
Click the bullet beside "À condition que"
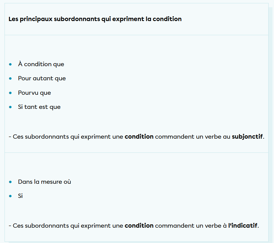pyautogui.click(x=10, y=64)
